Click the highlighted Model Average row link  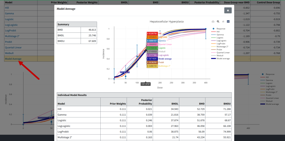click(13, 59)
